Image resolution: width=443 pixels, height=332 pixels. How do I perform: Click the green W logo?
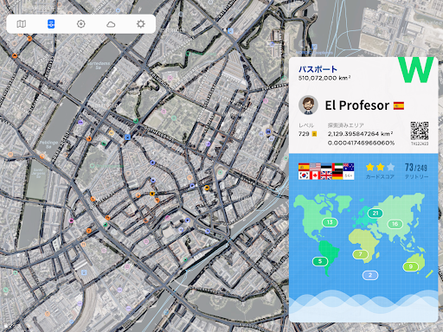tap(416, 70)
